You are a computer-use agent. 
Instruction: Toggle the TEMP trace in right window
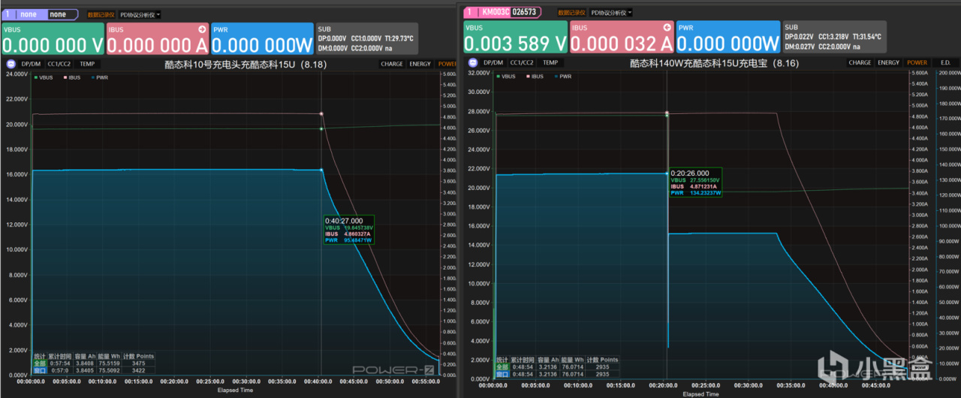tap(550, 63)
